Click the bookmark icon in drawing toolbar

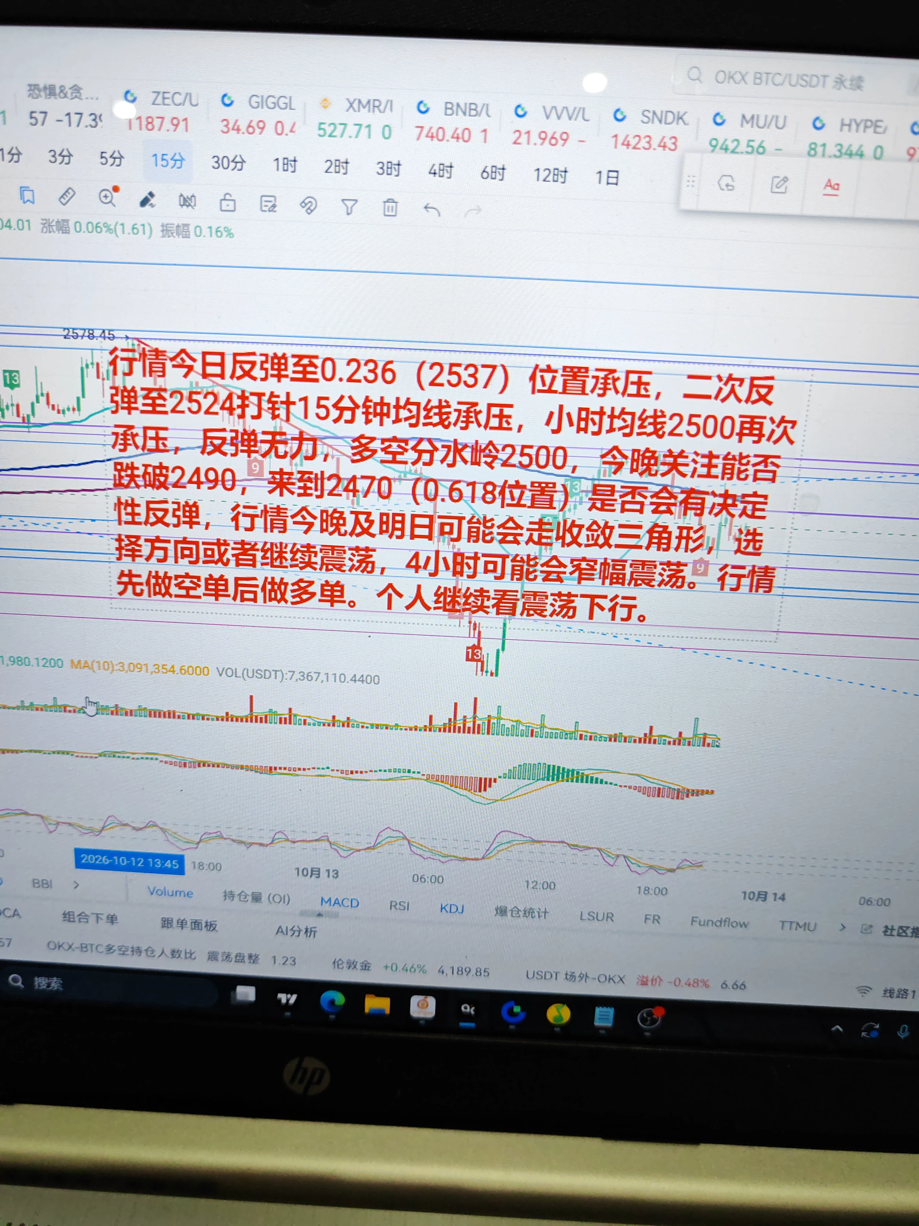click(27, 195)
